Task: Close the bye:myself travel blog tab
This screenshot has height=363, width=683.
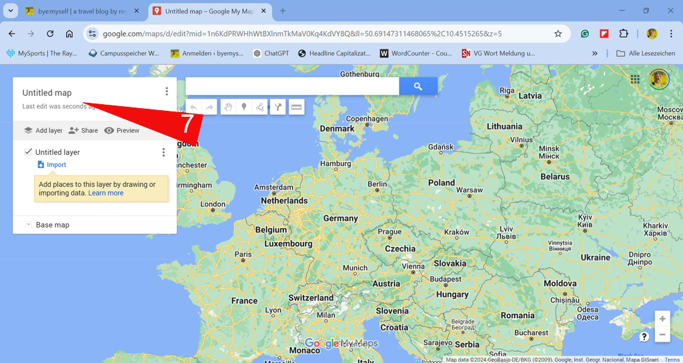Action: click(x=136, y=11)
